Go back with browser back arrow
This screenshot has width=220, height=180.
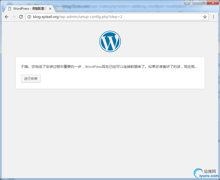7,17
